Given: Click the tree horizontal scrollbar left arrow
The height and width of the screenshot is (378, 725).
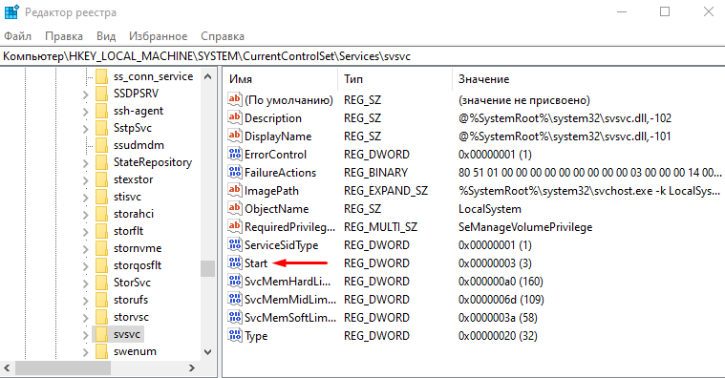Looking at the screenshot, I should point(7,367).
